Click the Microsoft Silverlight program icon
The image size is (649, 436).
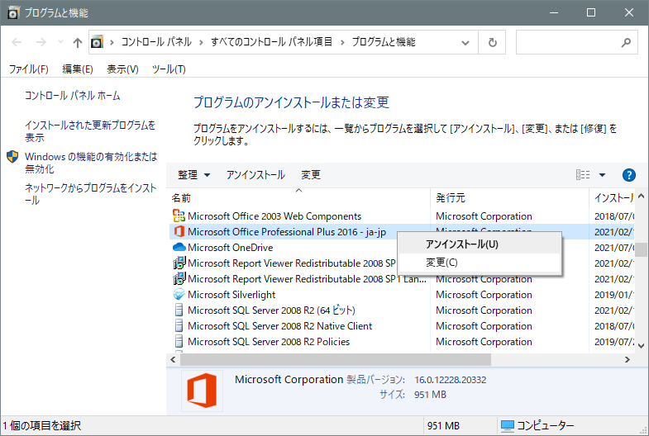(x=179, y=295)
